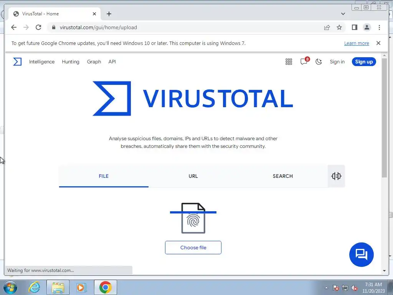The width and height of the screenshot is (393, 295).
Task: Click Chrome taskbar icon
Action: [106, 287]
